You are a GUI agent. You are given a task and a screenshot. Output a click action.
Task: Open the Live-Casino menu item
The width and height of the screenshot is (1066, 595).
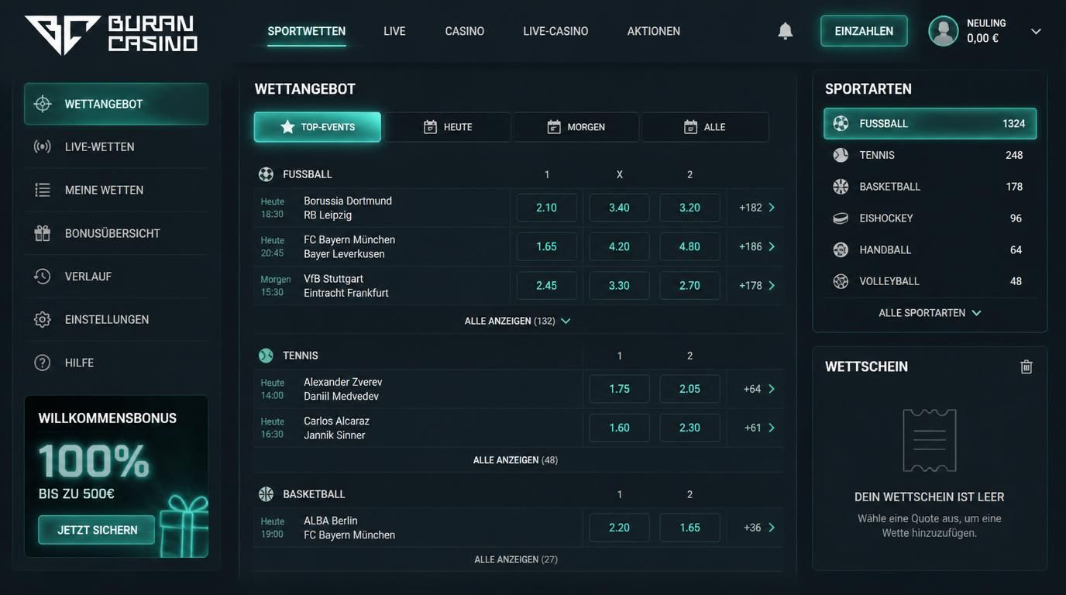pos(555,31)
